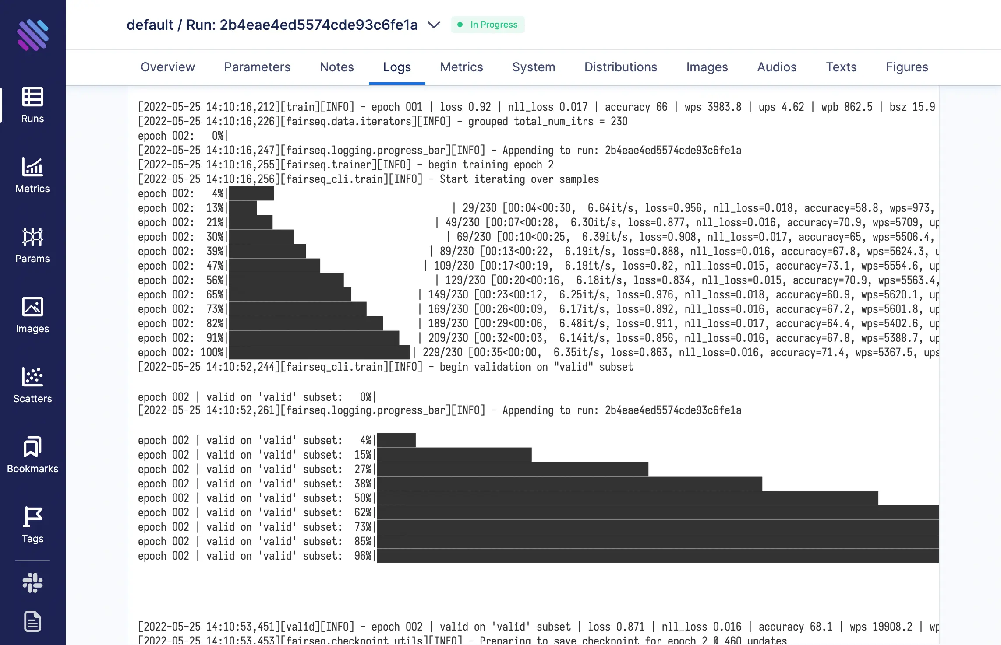
Task: Click the Aim logo icon
Action: point(33,35)
